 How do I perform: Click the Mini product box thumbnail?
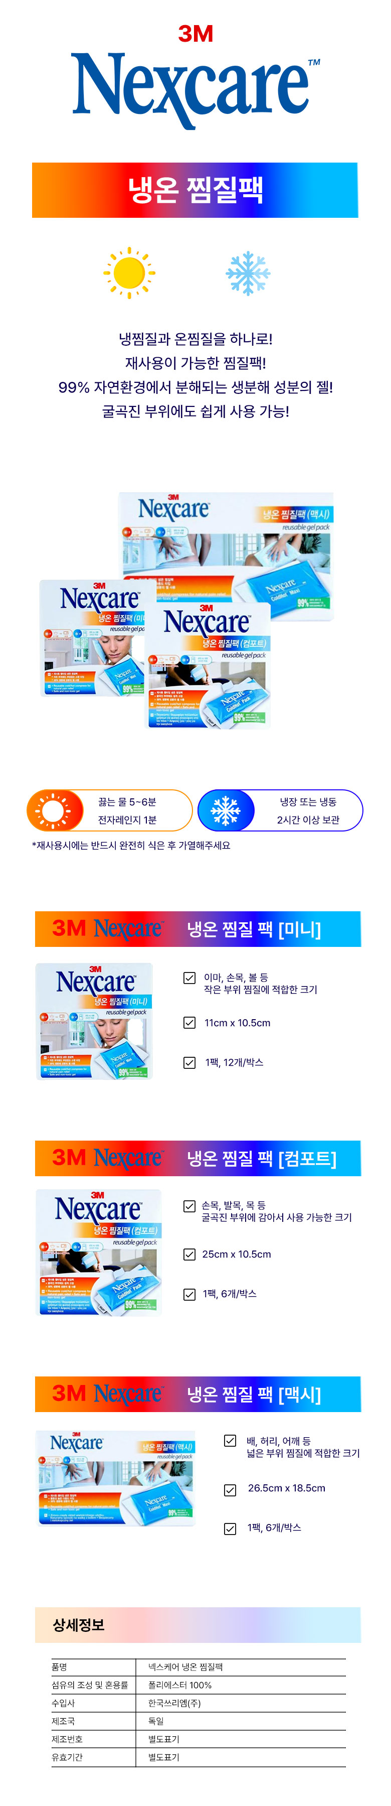[x=94, y=1021]
